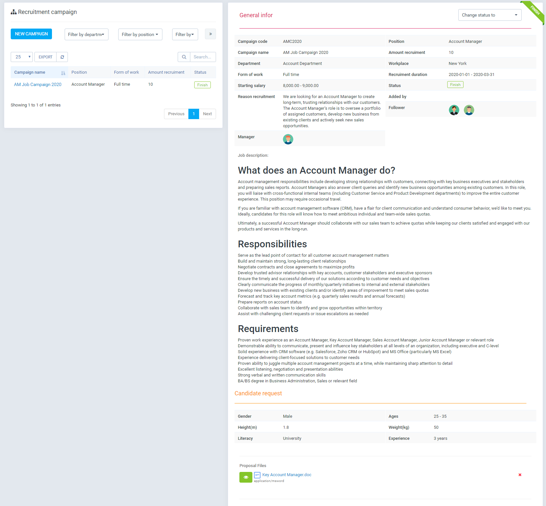Click the double-chevron expand panel icon

tap(210, 34)
